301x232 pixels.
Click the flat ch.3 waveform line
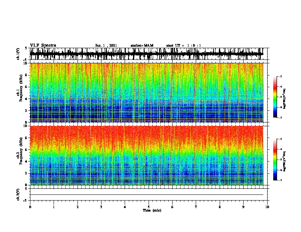coord(147,195)
